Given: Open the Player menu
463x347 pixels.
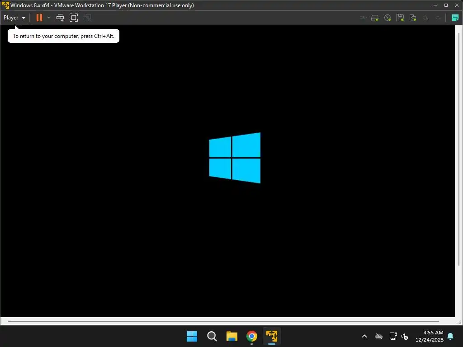Looking at the screenshot, I should 14,18.
